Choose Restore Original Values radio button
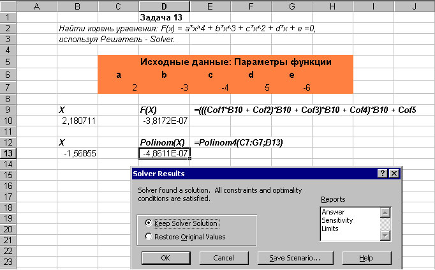This screenshot has width=435, height=270. tap(149, 237)
